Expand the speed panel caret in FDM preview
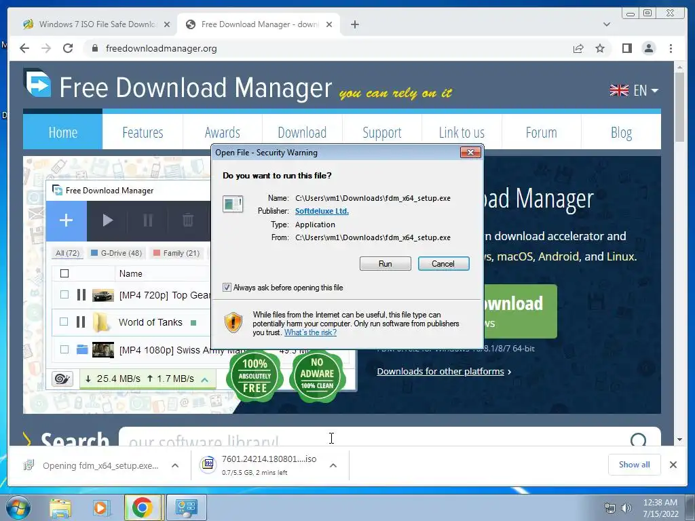 (205, 379)
